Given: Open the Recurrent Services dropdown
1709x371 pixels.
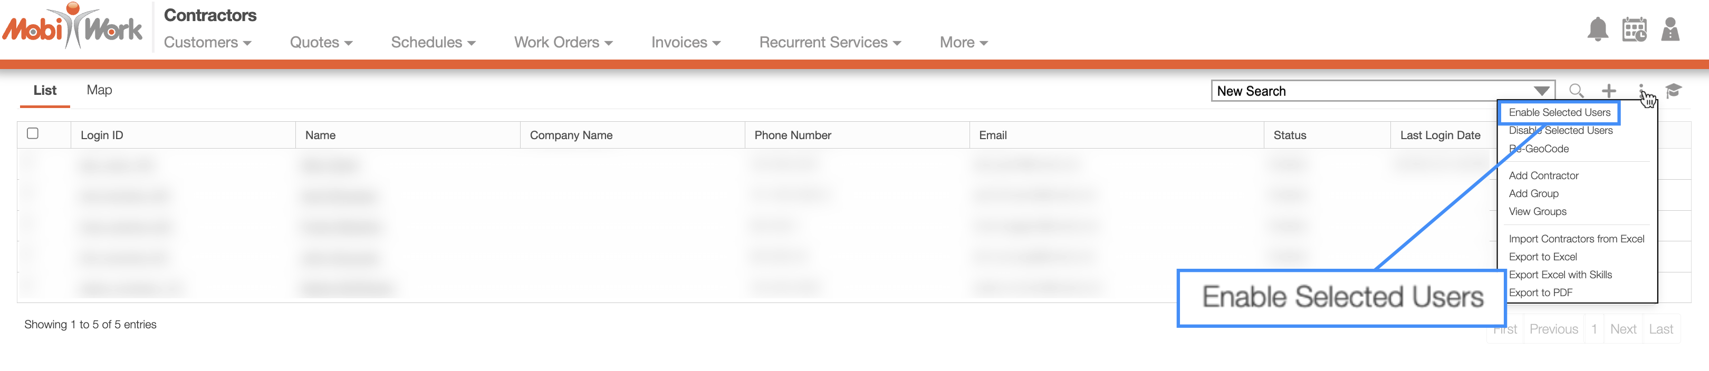Looking at the screenshot, I should click(830, 42).
